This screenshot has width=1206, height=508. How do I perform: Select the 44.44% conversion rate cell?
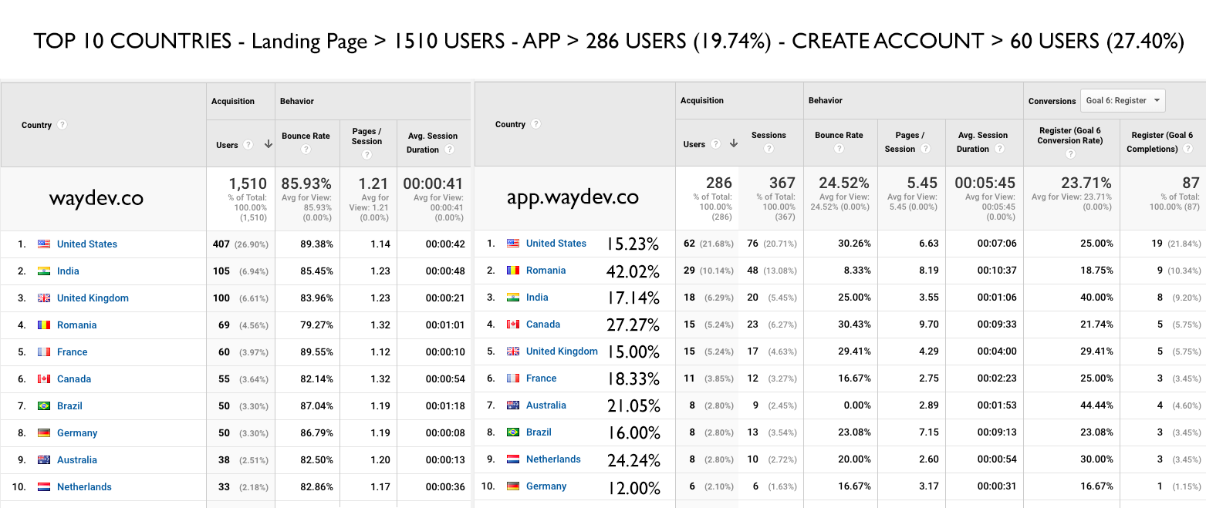pyautogui.click(x=1096, y=405)
